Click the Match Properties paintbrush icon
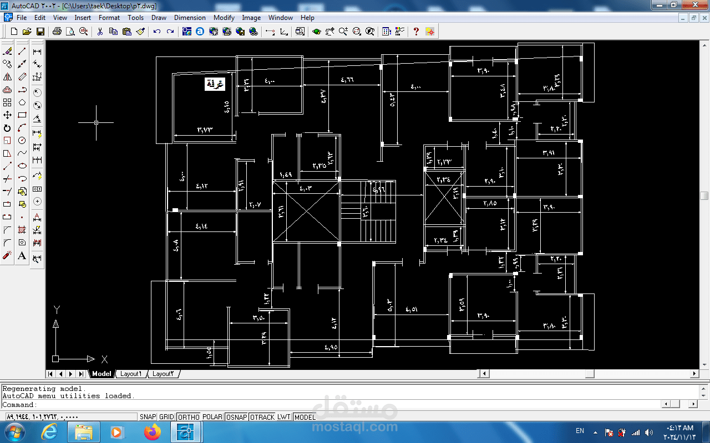Screen dimensions: 710x443 click(140, 32)
